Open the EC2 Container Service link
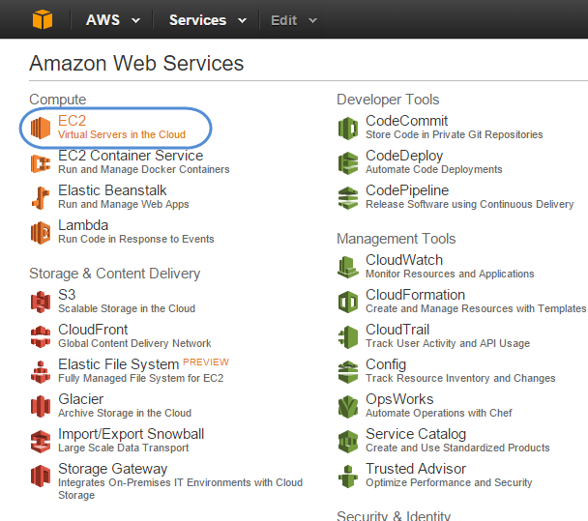The height and width of the screenshot is (521, 588). click(131, 156)
